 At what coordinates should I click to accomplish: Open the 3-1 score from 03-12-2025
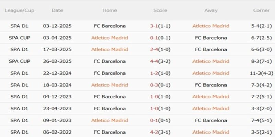pyautogui.click(x=160, y=26)
